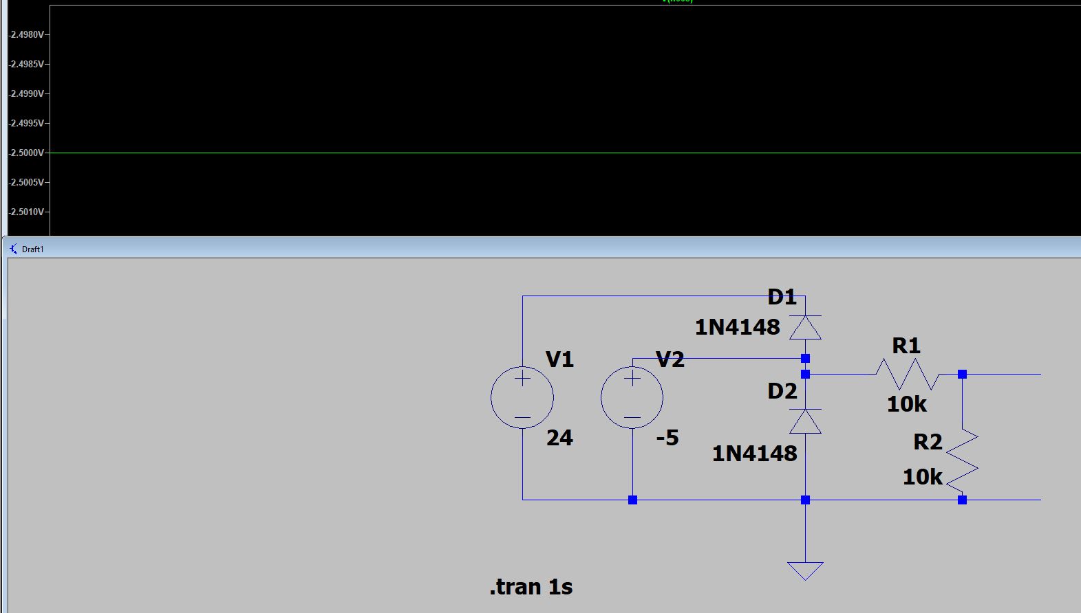Click the V1 value label 24

click(x=559, y=438)
